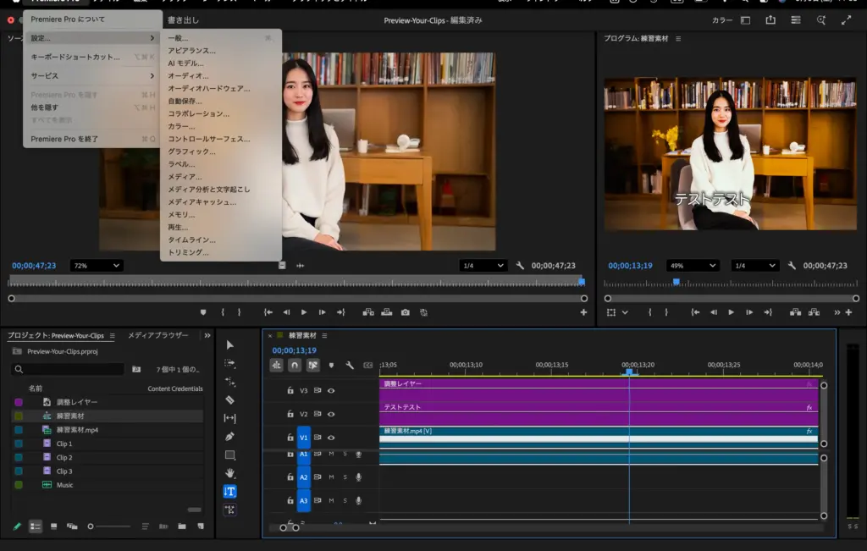Mute the A2 audio track
Image resolution: width=867 pixels, height=551 pixels.
[x=331, y=477]
